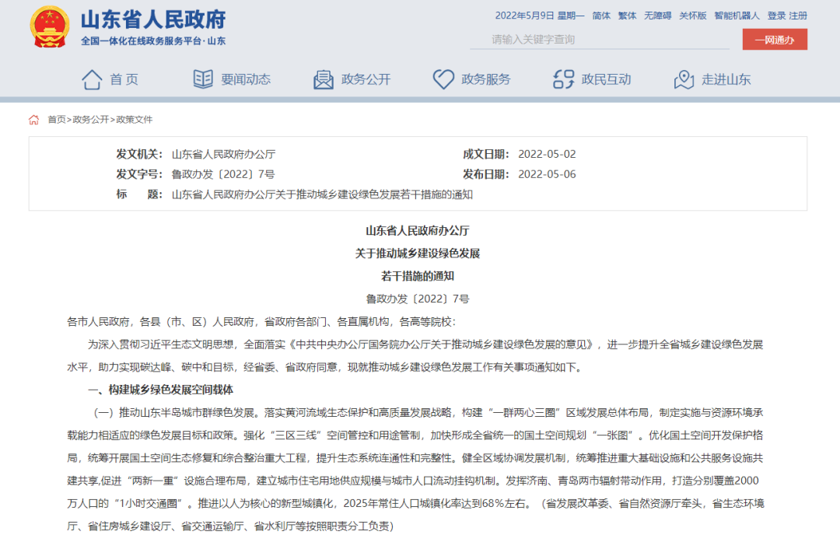Focus the 请输入关键字查询 search field

point(600,40)
